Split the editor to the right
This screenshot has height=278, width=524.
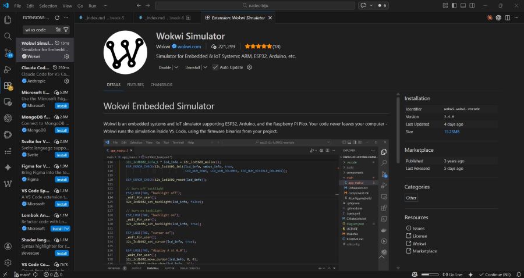508,17
